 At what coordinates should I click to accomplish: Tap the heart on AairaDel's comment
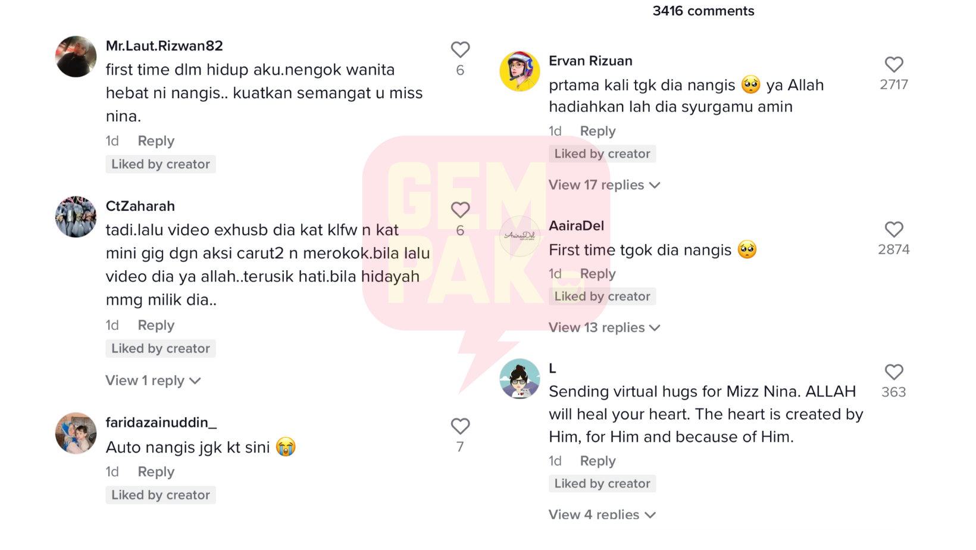pyautogui.click(x=894, y=229)
